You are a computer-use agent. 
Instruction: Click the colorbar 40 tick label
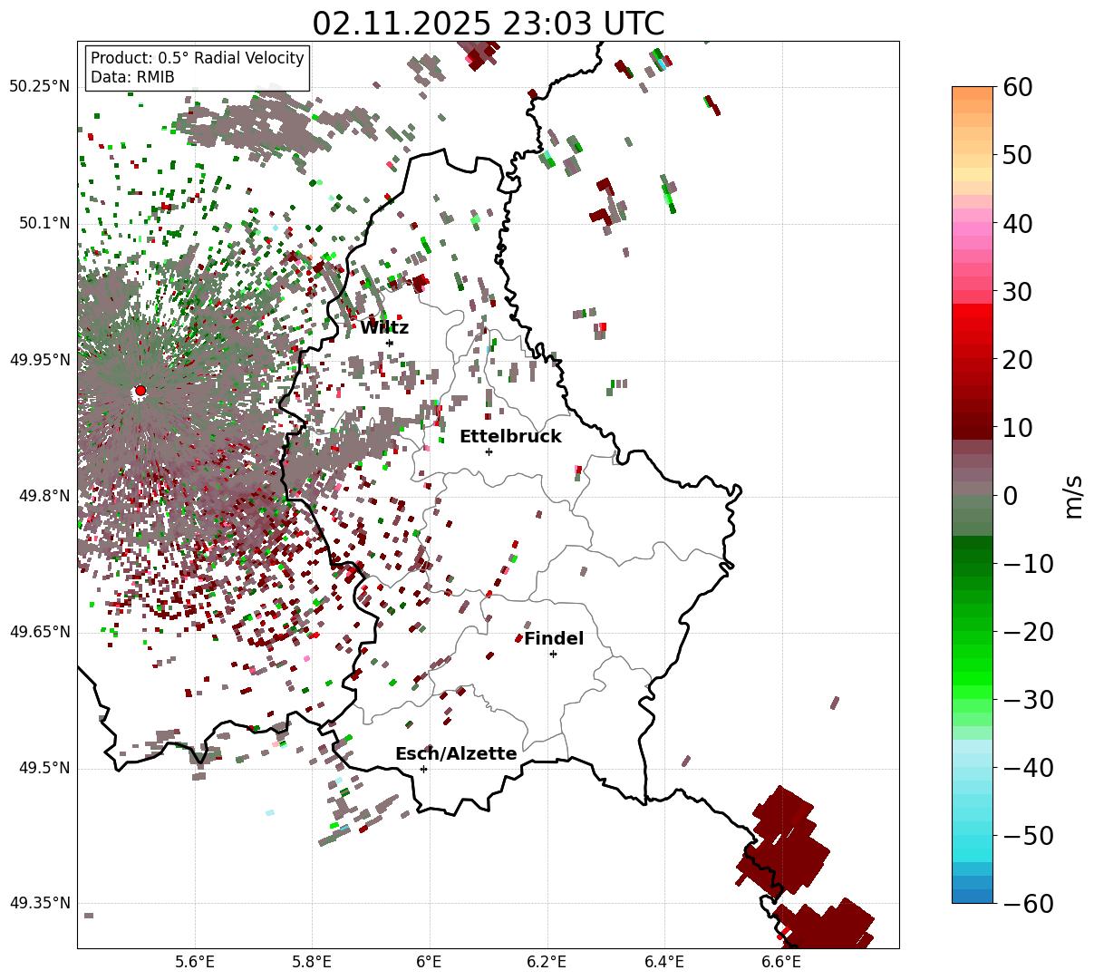pos(1016,223)
